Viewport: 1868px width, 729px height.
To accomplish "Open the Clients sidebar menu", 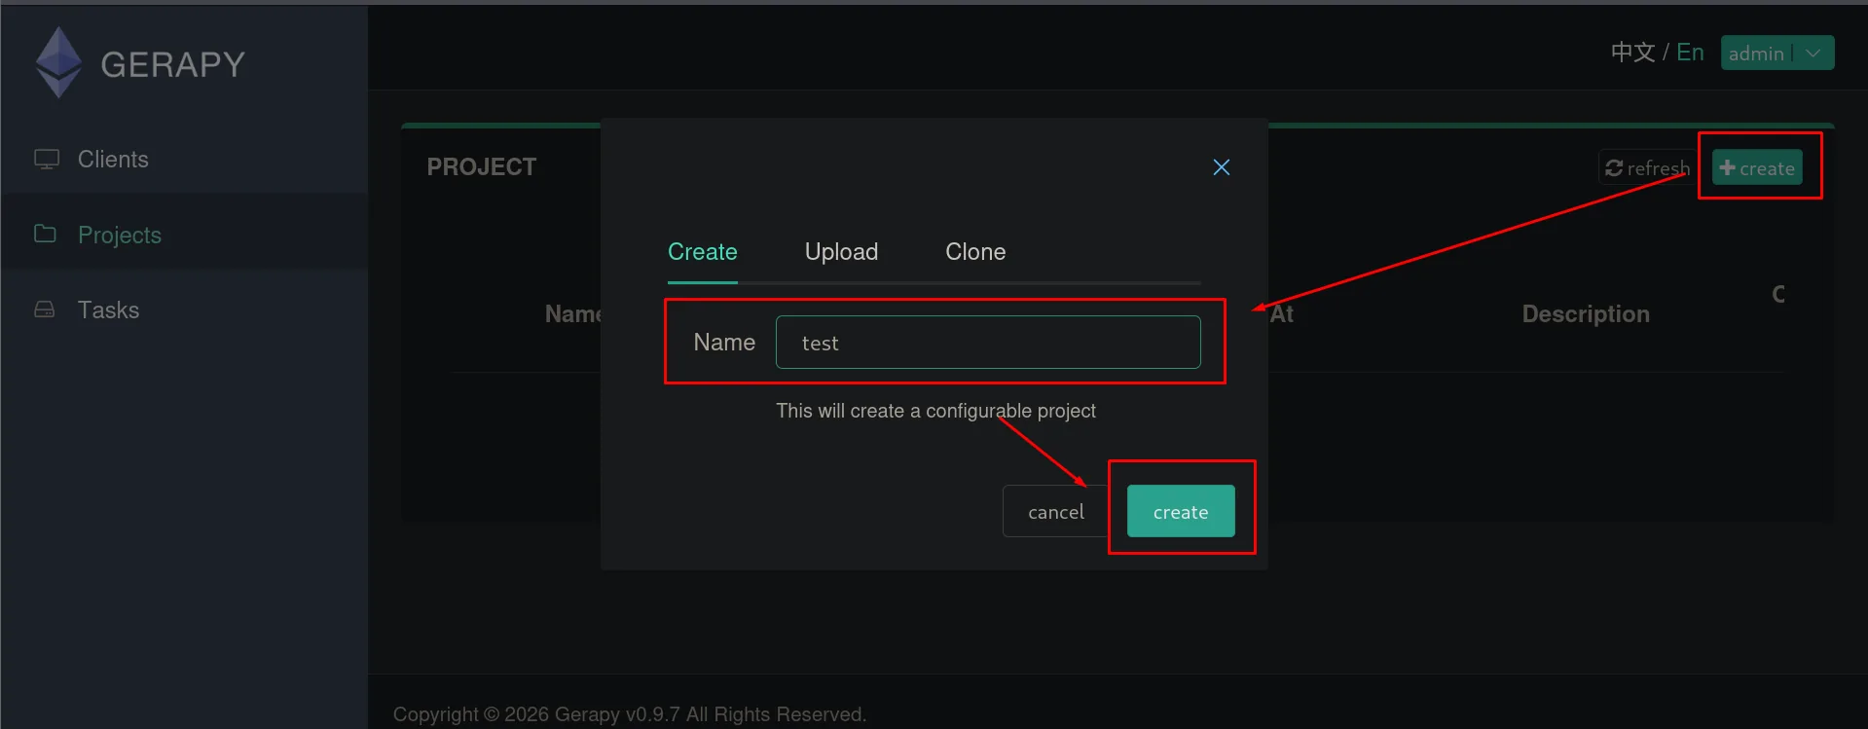I will tap(184, 159).
